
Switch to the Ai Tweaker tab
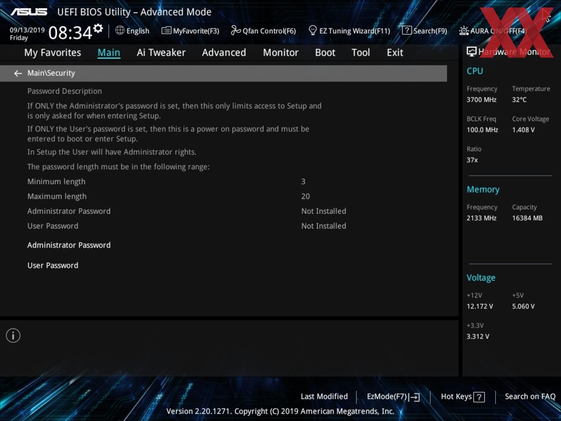(x=161, y=52)
